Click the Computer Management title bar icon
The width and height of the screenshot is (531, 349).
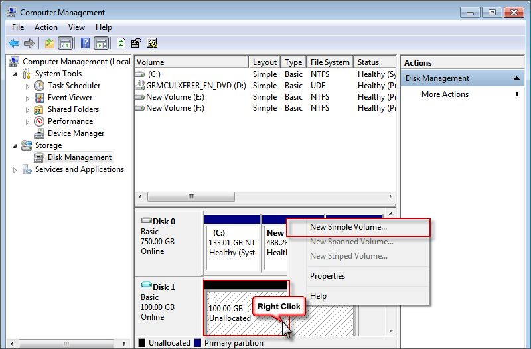(11, 12)
